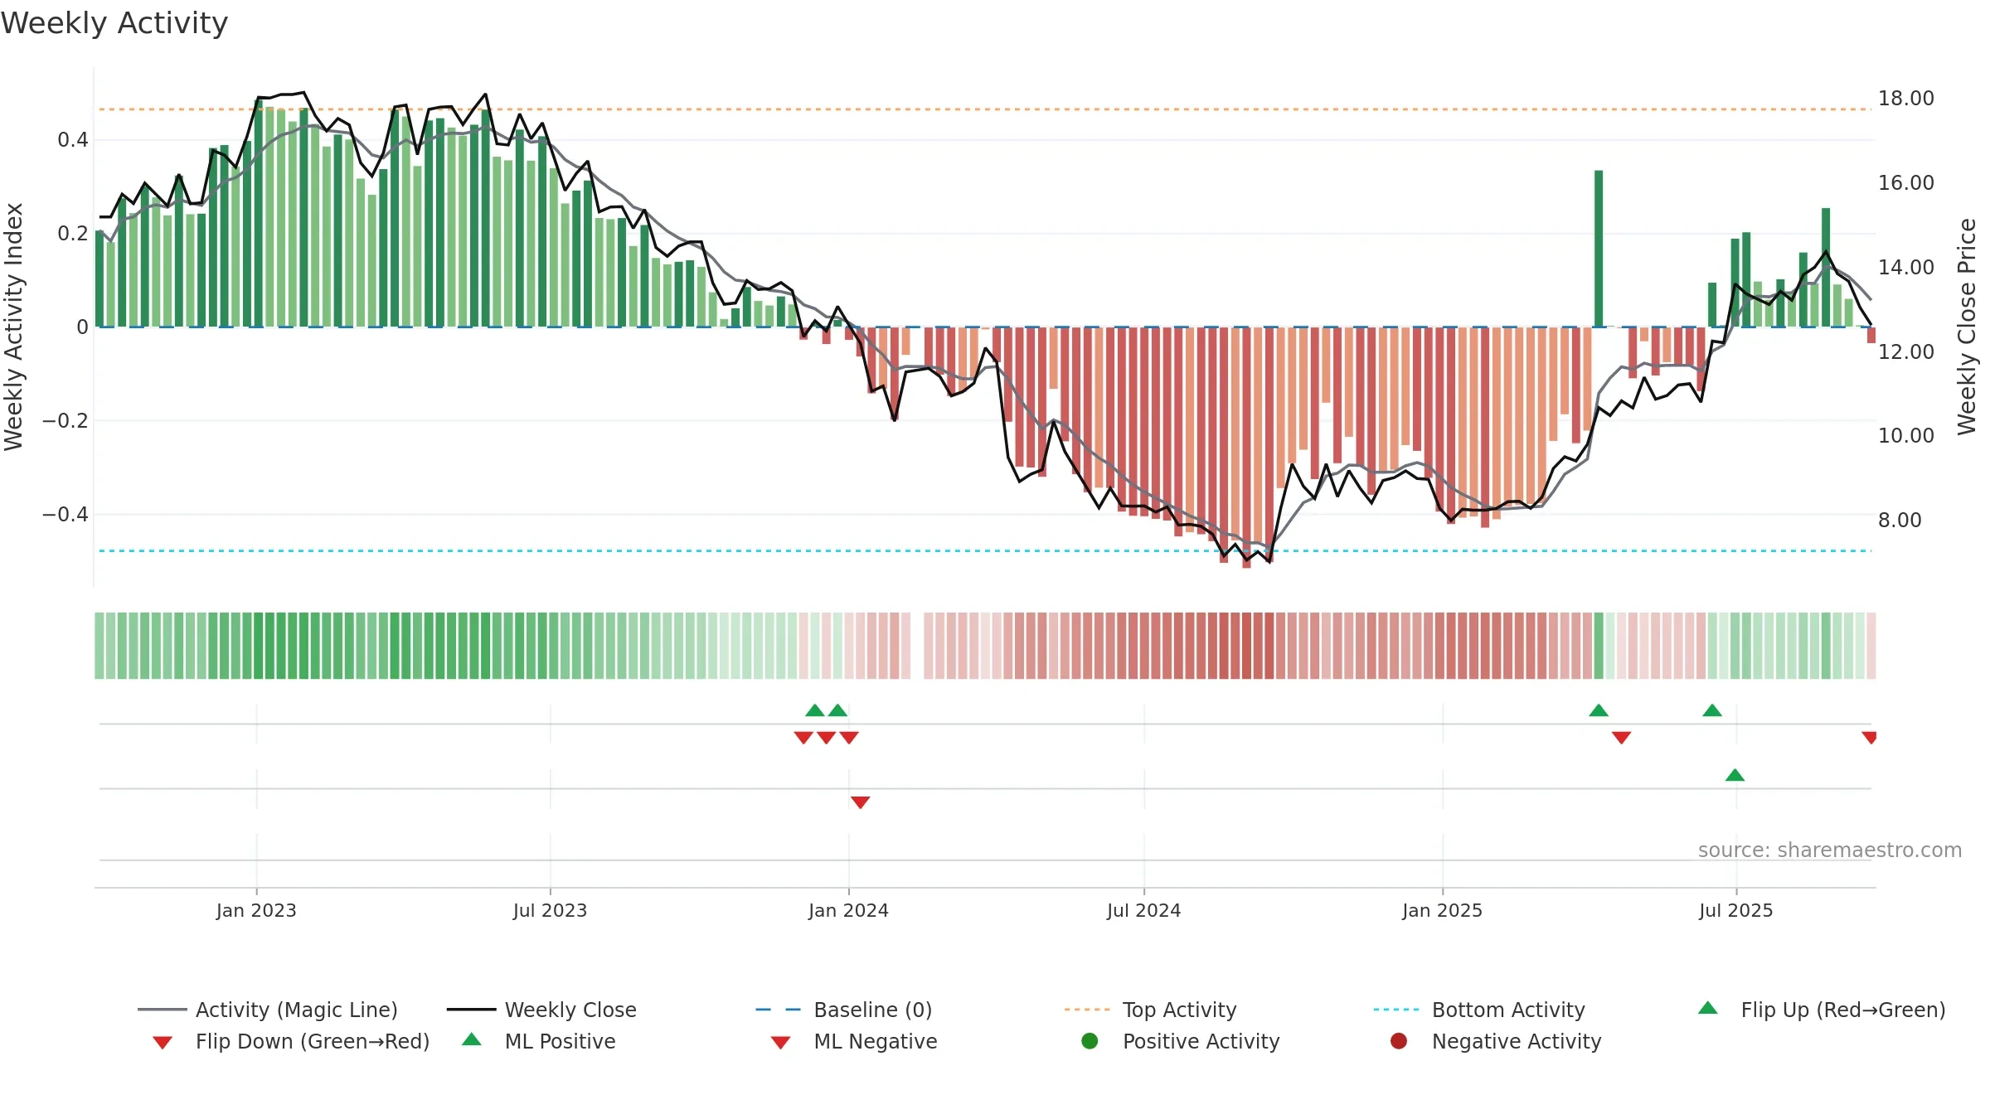Viewport: 1990px width, 1119px height.
Task: Click the Positive Activity green circle legend
Action: tap(1090, 1041)
